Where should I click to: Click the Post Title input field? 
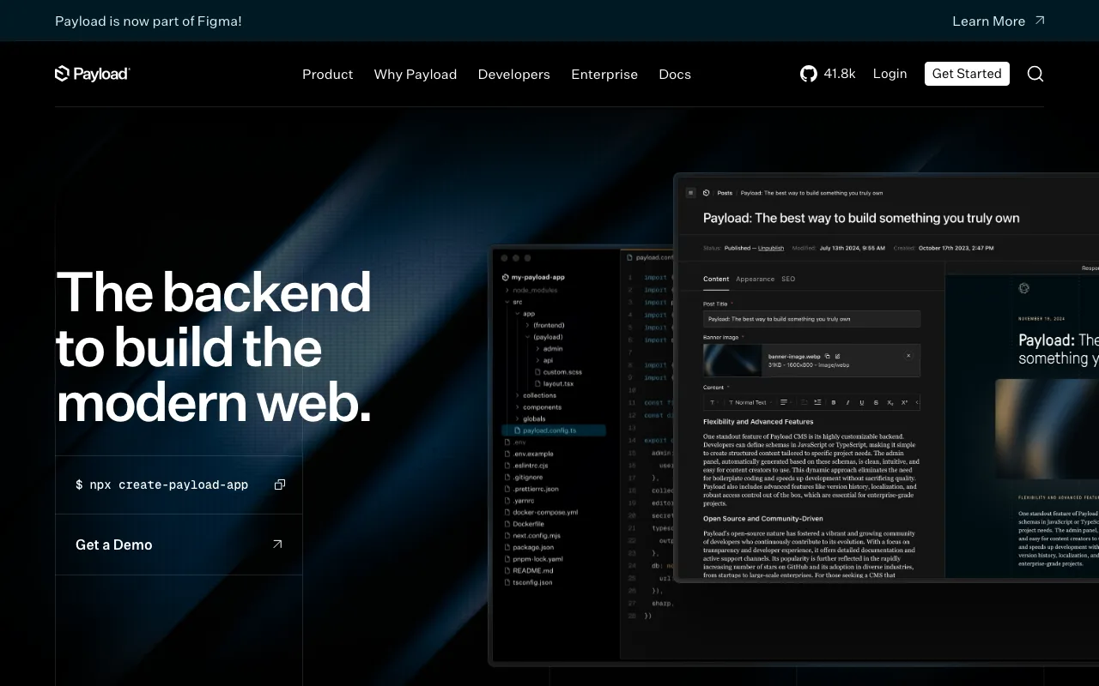[811, 318]
